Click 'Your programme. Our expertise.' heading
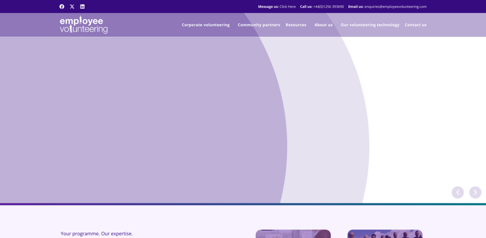486x238 pixels. 96,234
